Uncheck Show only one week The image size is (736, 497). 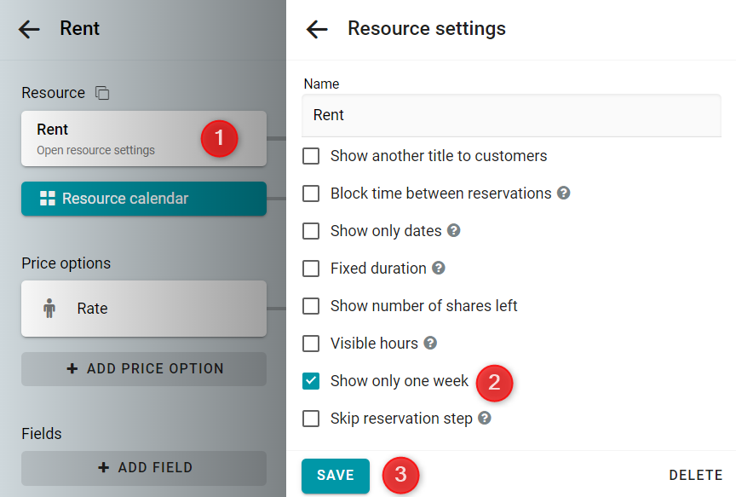point(311,381)
